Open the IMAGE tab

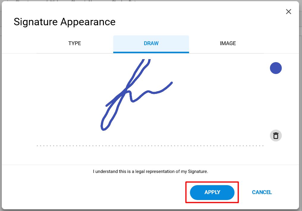pyautogui.click(x=228, y=43)
